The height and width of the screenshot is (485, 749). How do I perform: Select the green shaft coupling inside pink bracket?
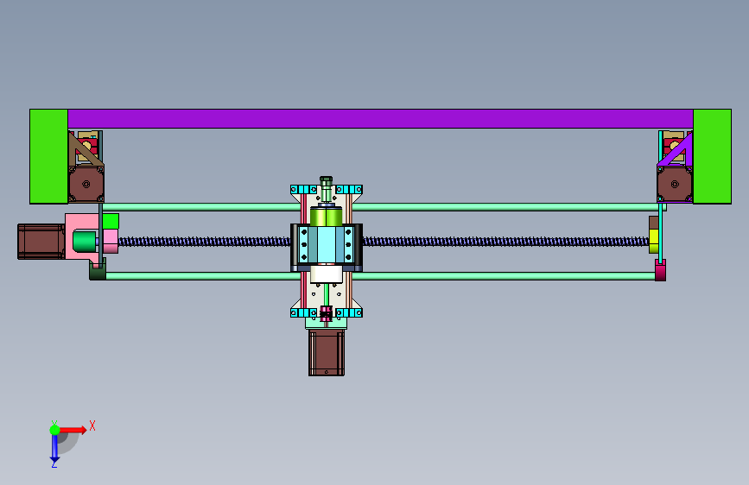85,242
